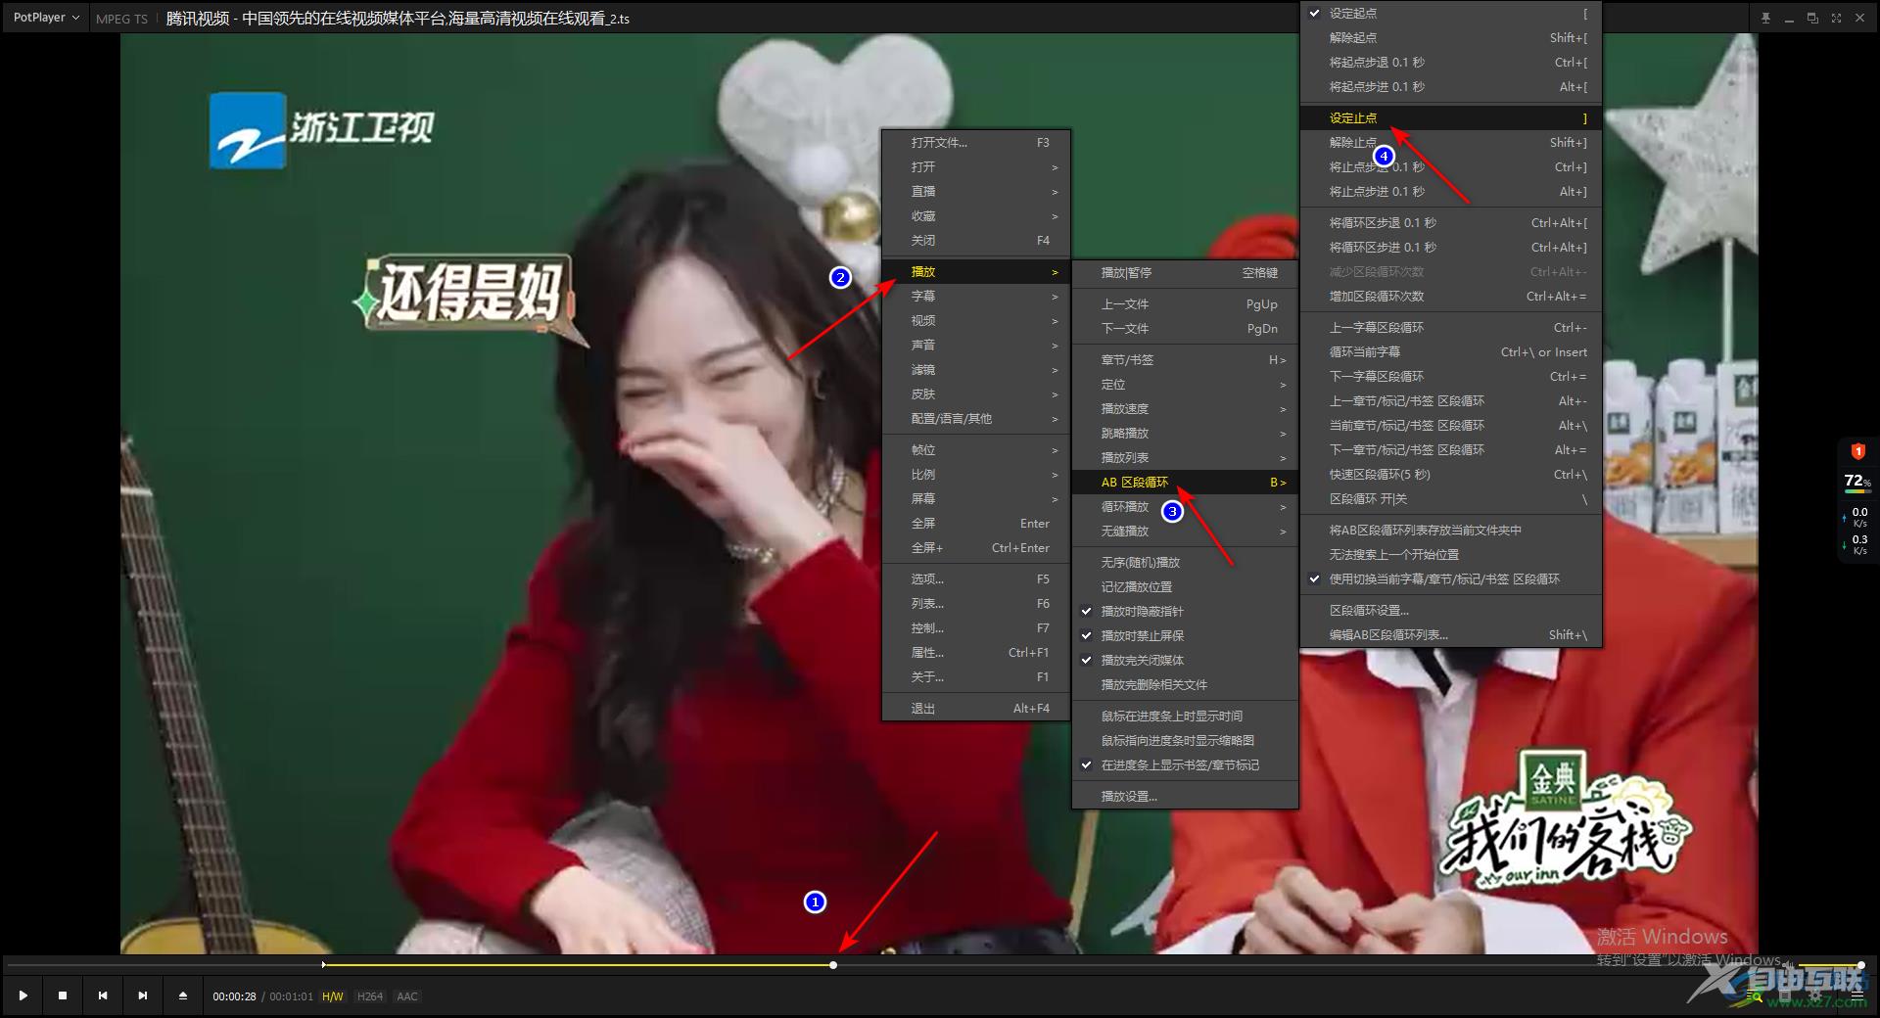Select 将起点步退 0.1 秒
The height and width of the screenshot is (1018, 1880).
[1451, 62]
